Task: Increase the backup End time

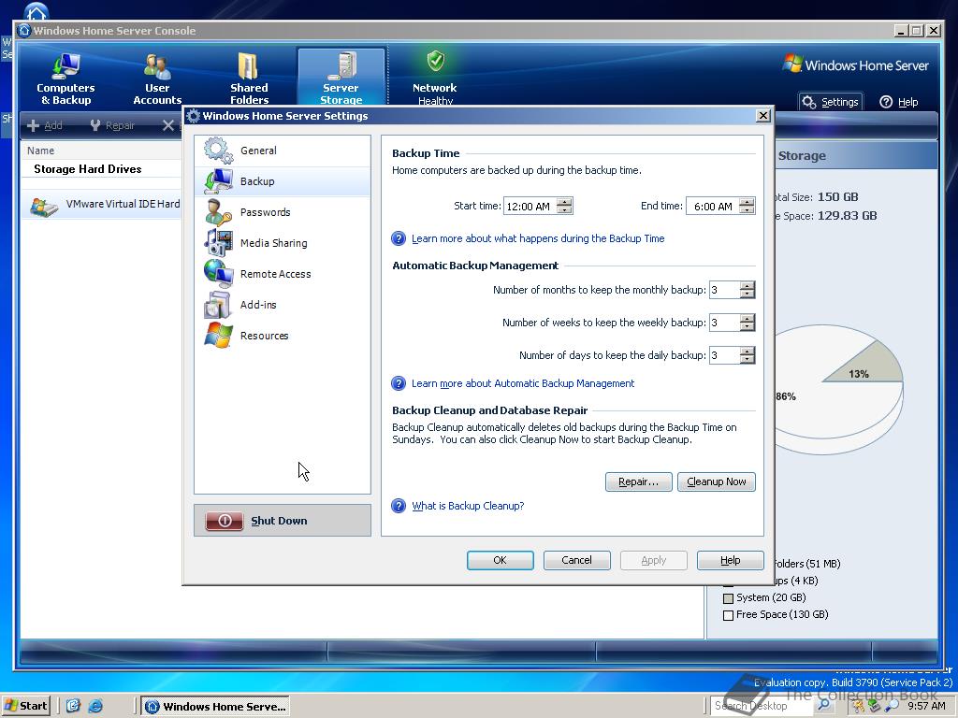Action: click(748, 202)
